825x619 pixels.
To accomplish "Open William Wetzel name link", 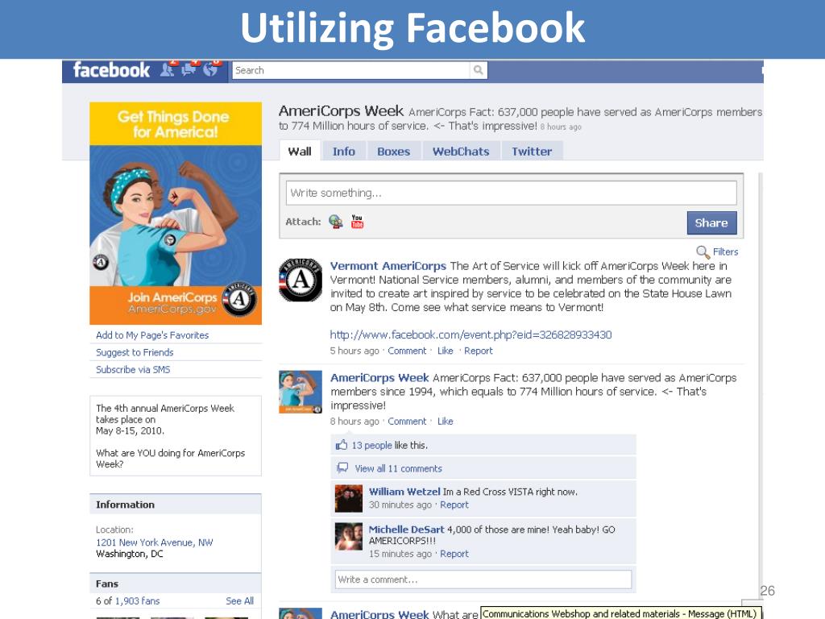I will coord(404,492).
